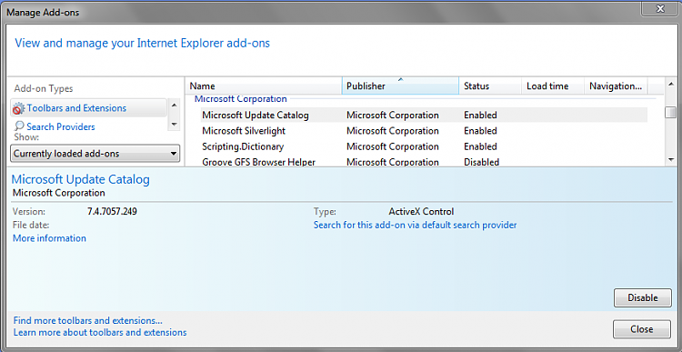Screen dimensions: 682x352
Task: Click the add-on list scrollbar thumb
Action: click(671, 112)
